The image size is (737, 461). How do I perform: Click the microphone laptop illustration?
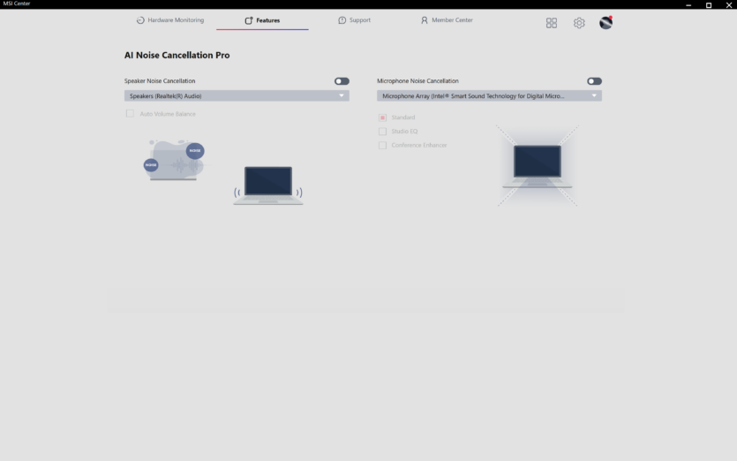coord(538,166)
